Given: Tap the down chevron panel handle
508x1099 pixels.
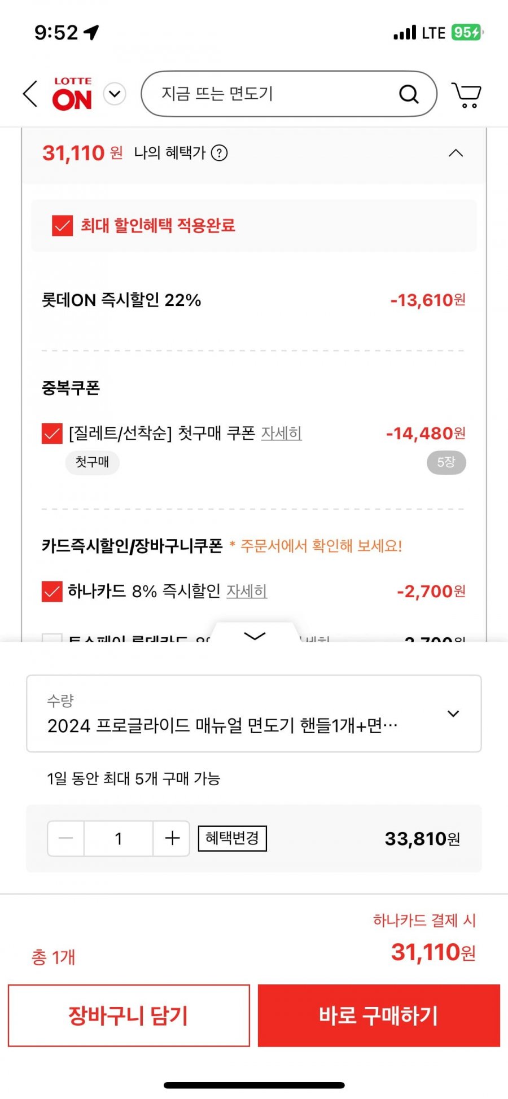Looking at the screenshot, I should (x=255, y=635).
